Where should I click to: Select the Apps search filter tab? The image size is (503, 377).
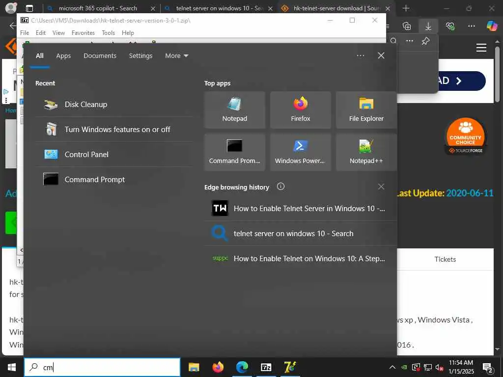63,56
